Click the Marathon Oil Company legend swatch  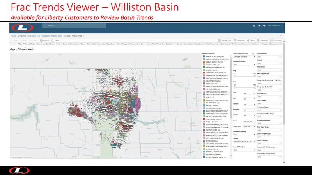204,119
